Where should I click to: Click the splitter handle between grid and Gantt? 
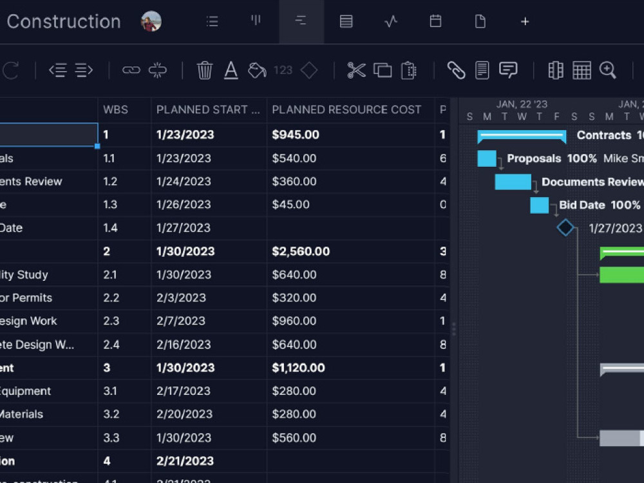tap(454, 329)
